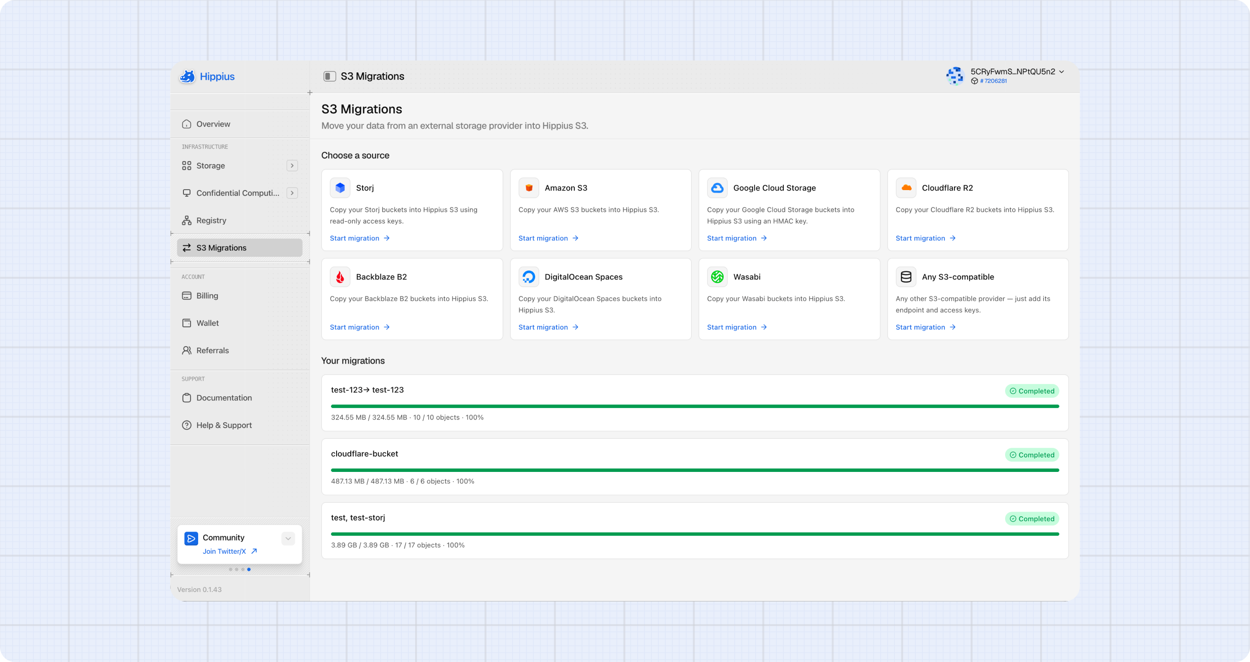Click the cloudflare-bucket migration progress bar
The height and width of the screenshot is (662, 1250).
coord(695,470)
